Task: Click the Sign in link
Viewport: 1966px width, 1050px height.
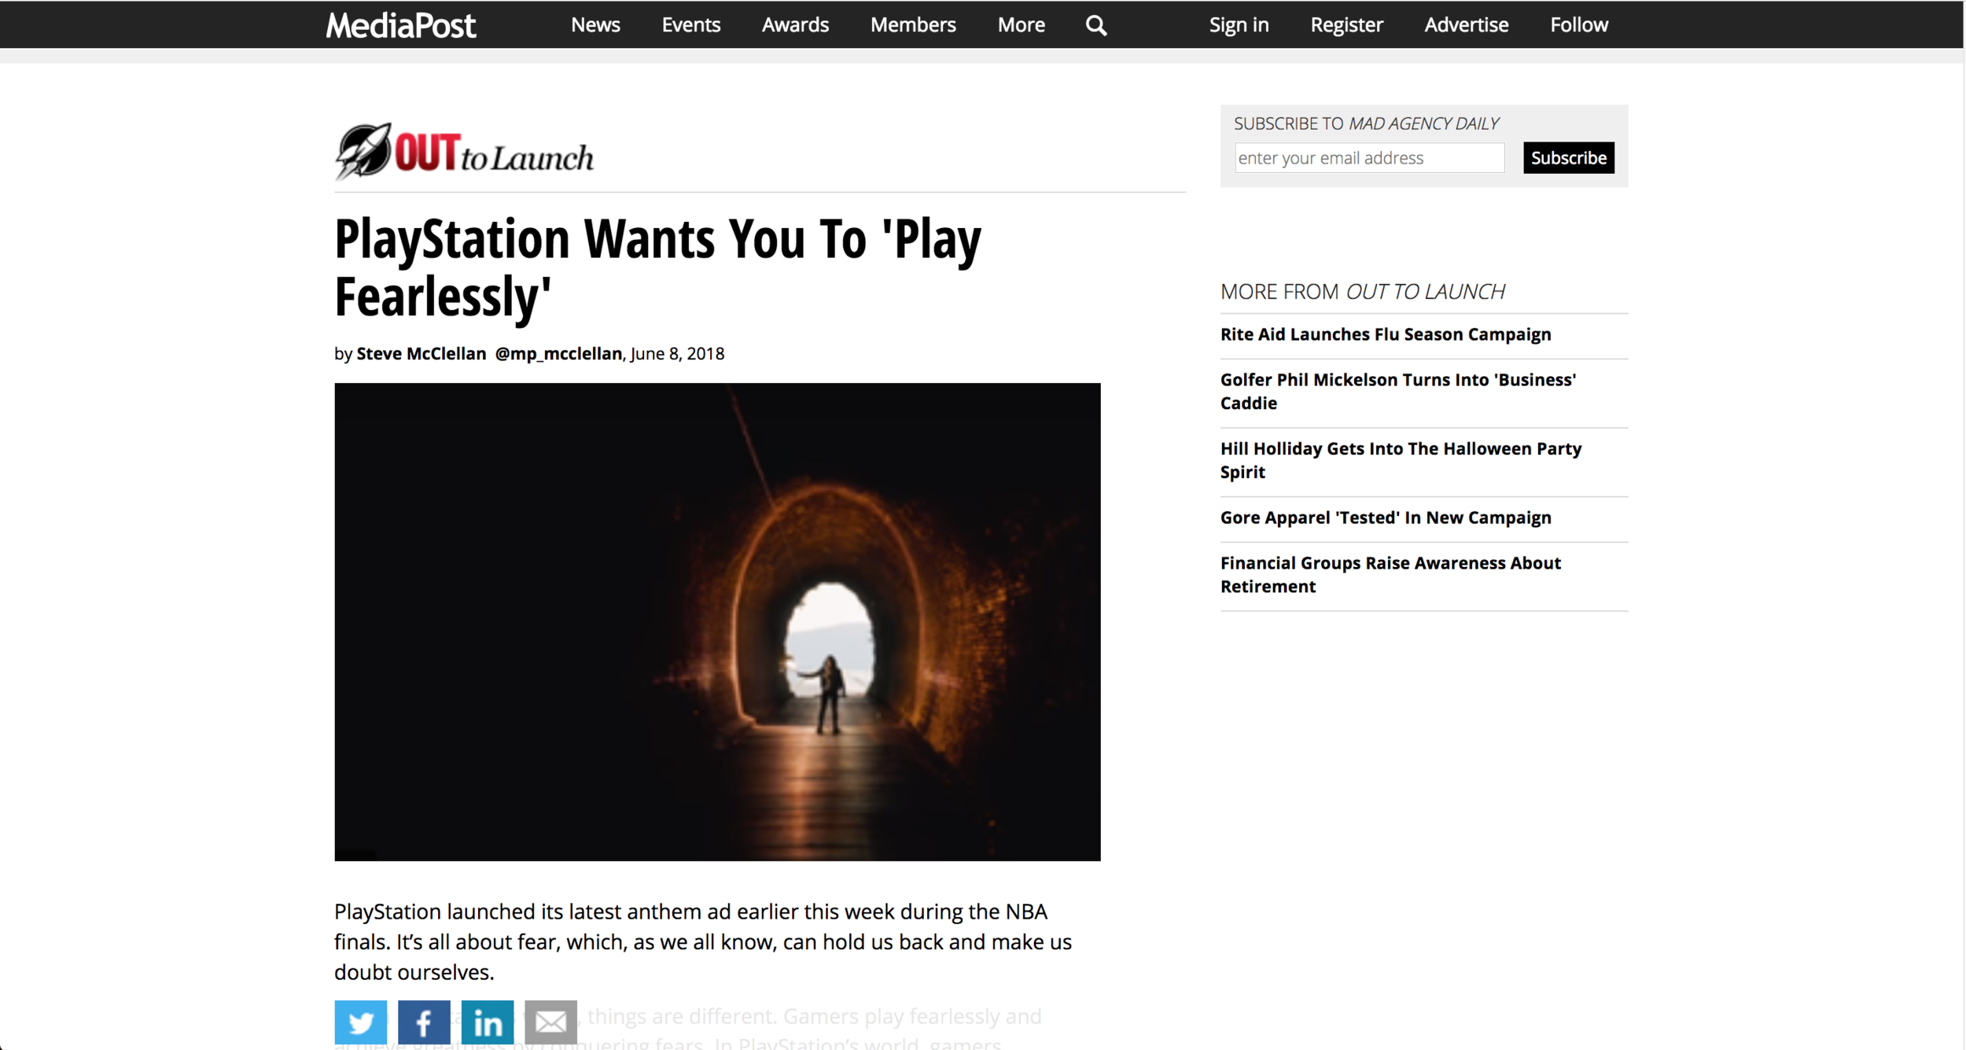Action: point(1239,25)
